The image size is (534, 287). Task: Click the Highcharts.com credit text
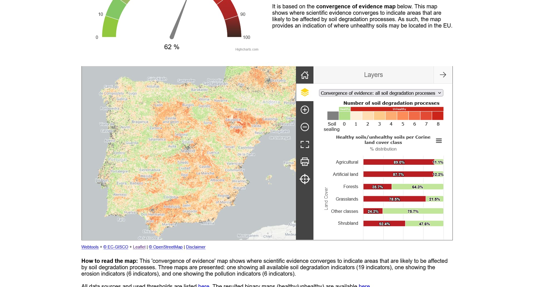(247, 49)
